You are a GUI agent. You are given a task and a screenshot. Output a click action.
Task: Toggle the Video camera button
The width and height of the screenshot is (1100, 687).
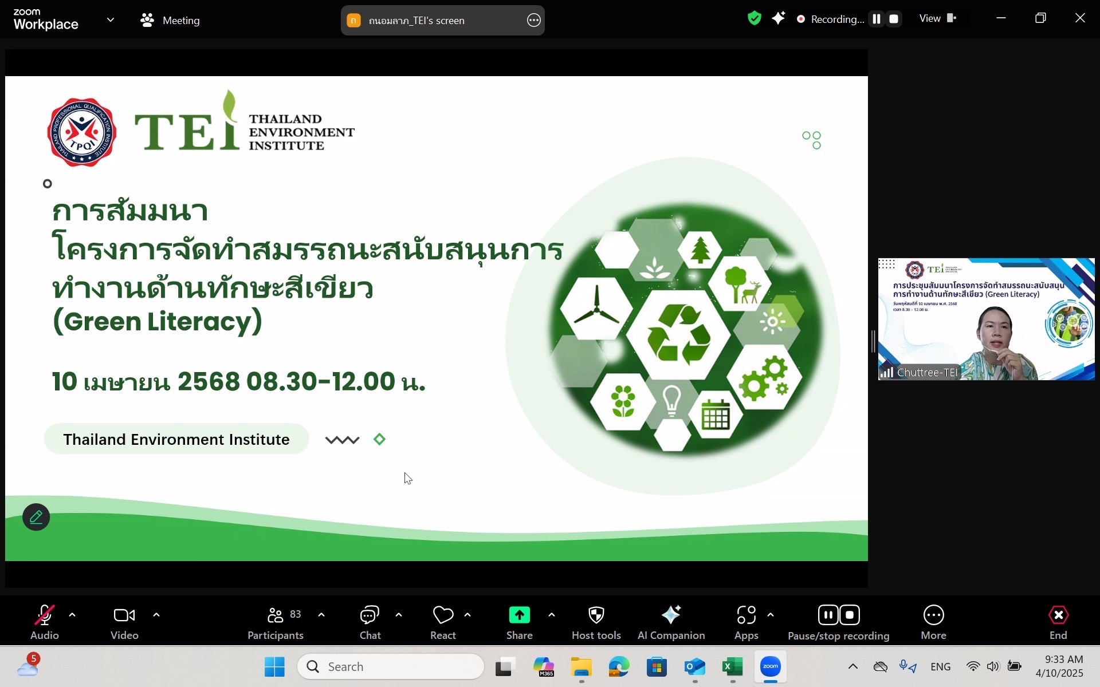(124, 622)
